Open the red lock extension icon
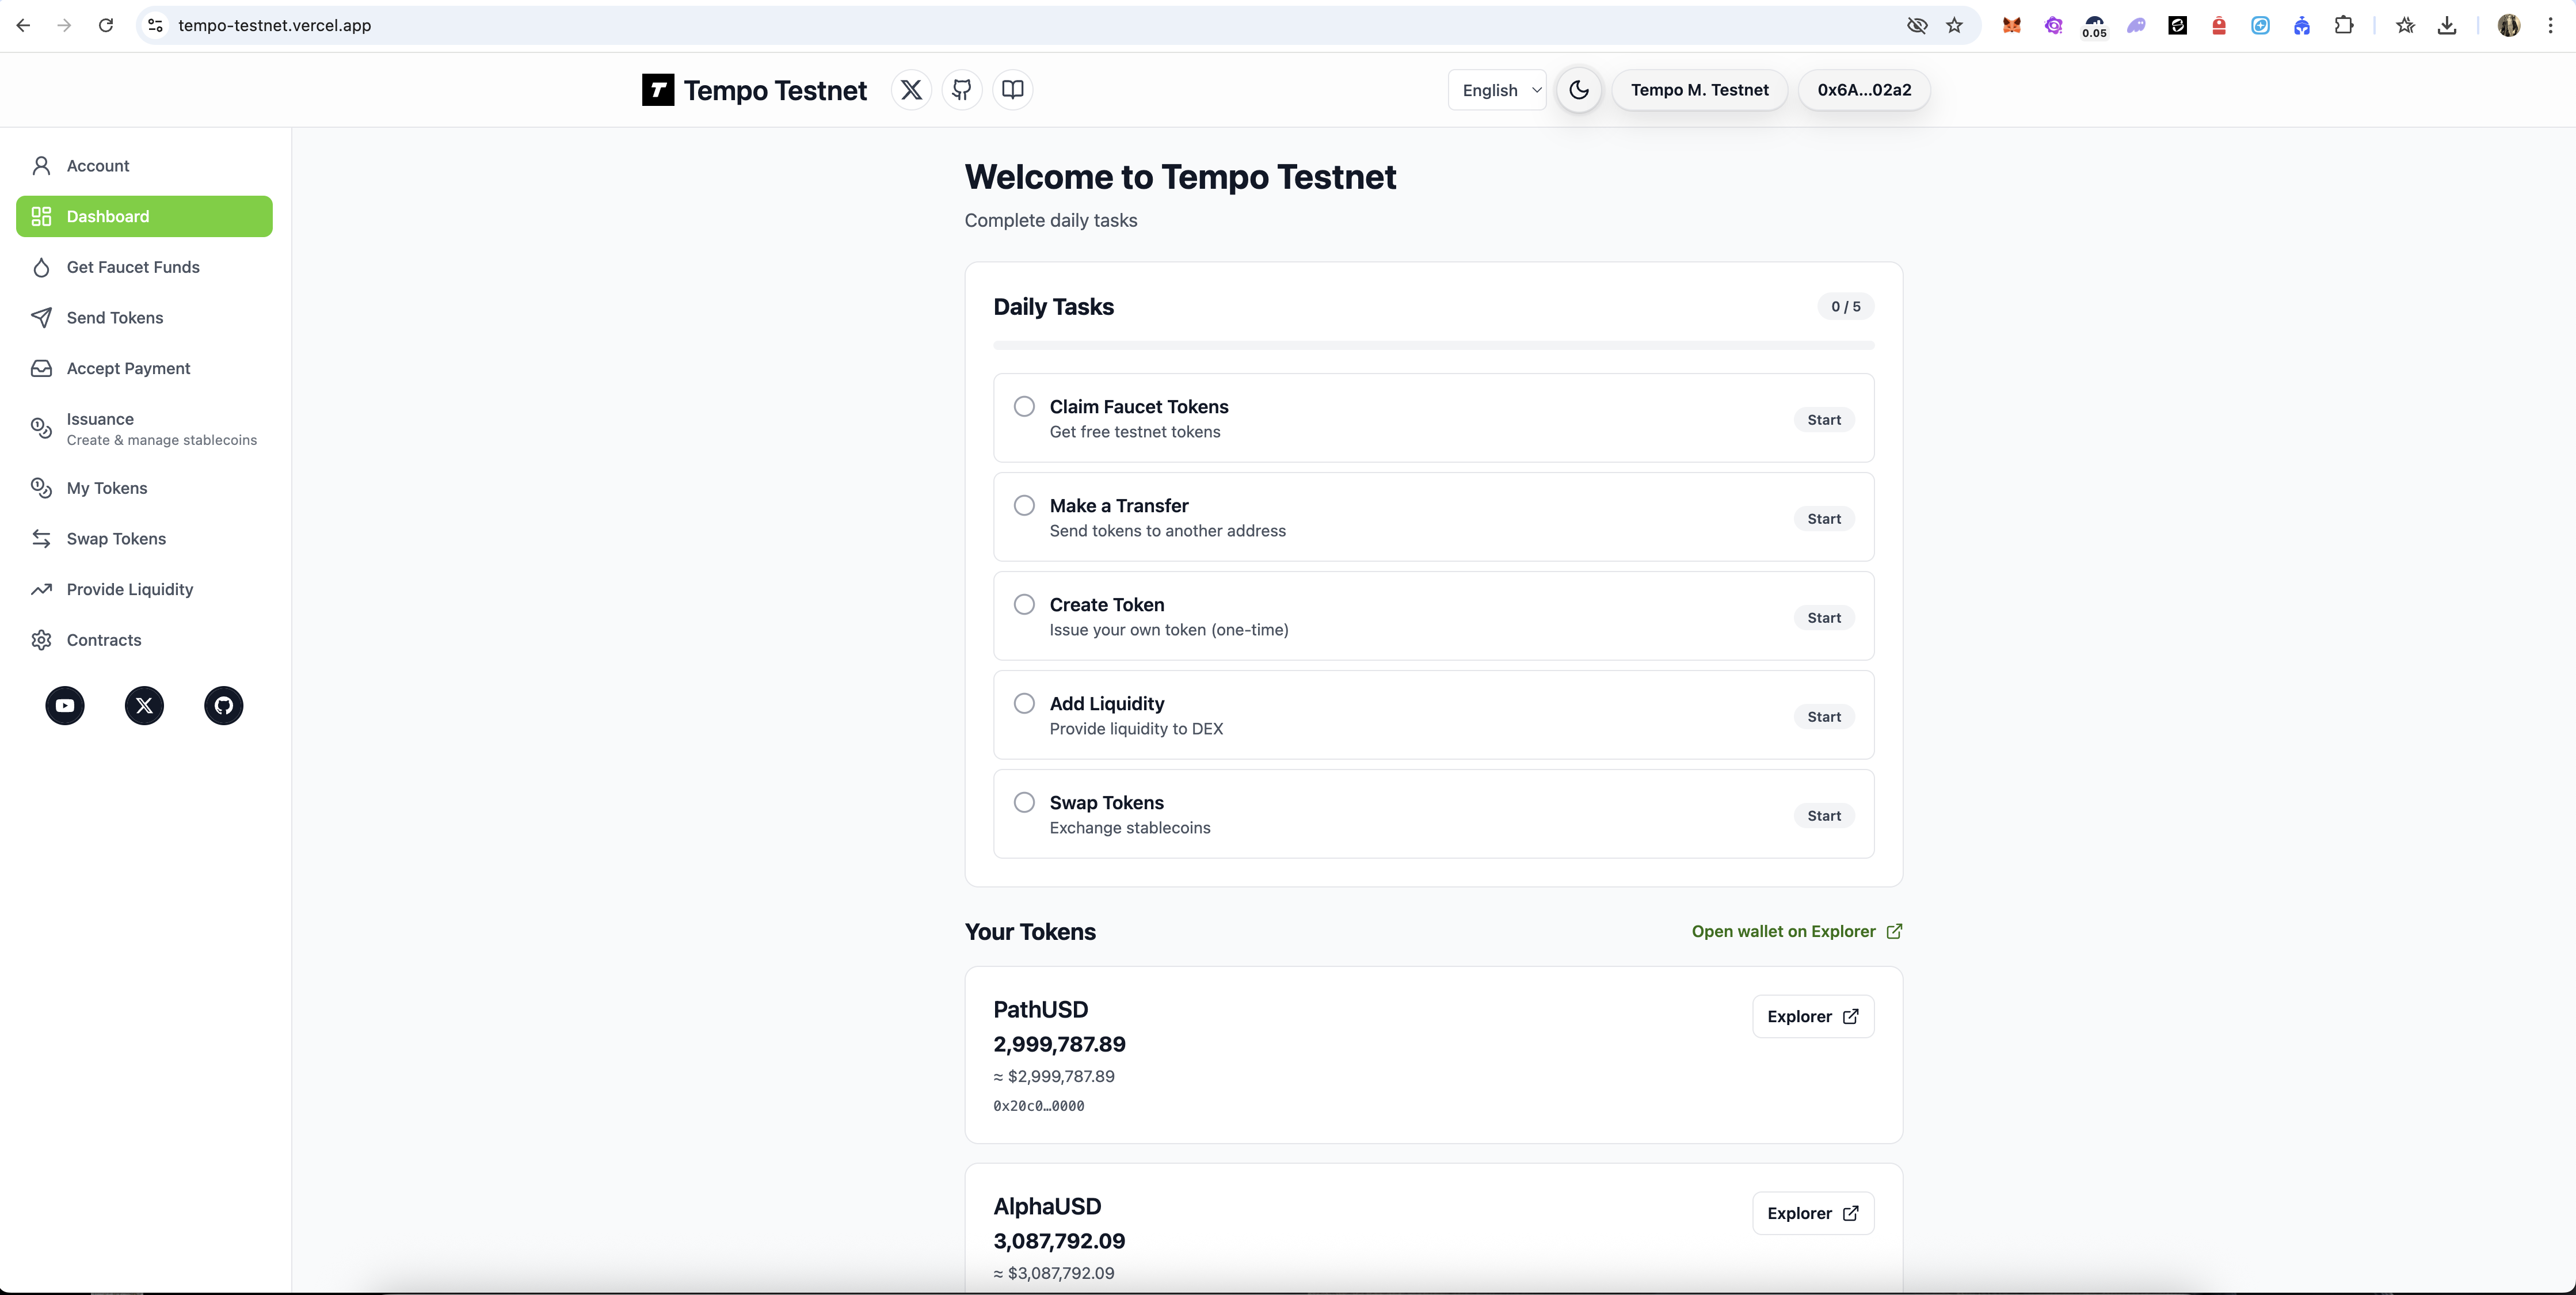This screenshot has width=2576, height=1295. coord(2218,26)
